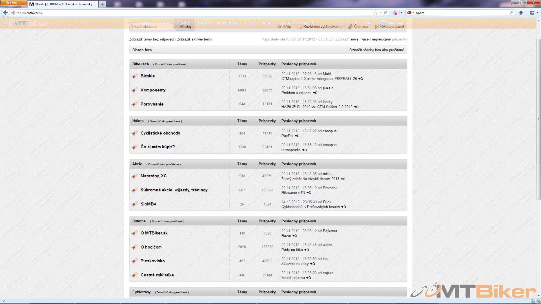The height and width of the screenshot is (304, 541).
Task: Click 'Označiť všetky fóra ako prečítané'
Action: (x=376, y=50)
